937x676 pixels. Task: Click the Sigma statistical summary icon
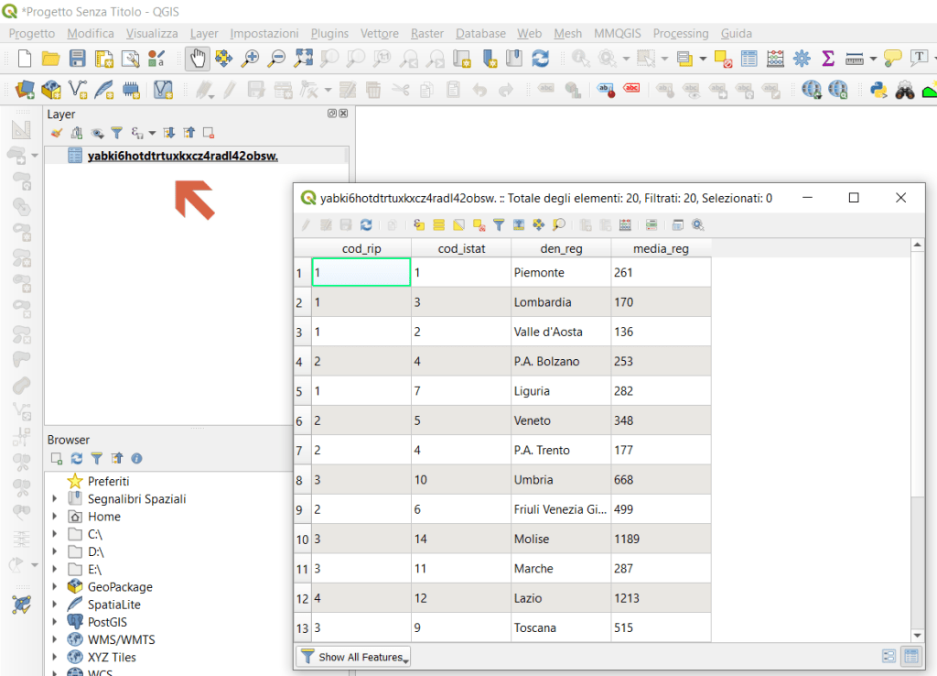coord(828,59)
